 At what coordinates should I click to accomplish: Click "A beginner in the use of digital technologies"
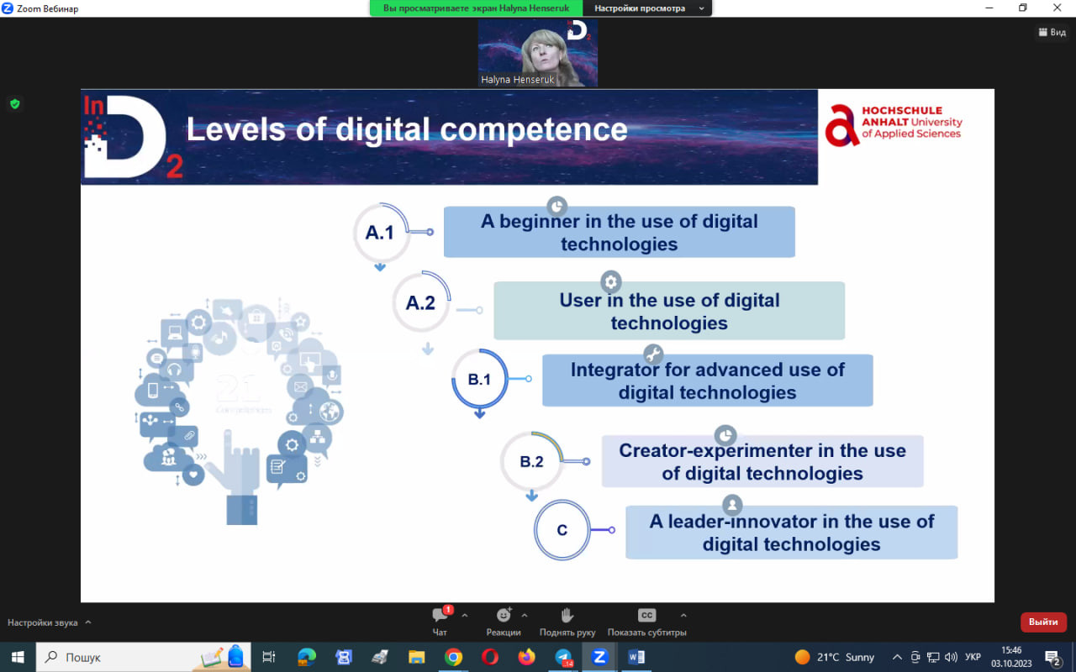pos(620,233)
